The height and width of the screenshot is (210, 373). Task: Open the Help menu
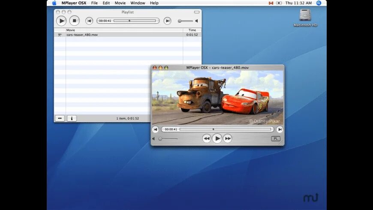coord(154,3)
